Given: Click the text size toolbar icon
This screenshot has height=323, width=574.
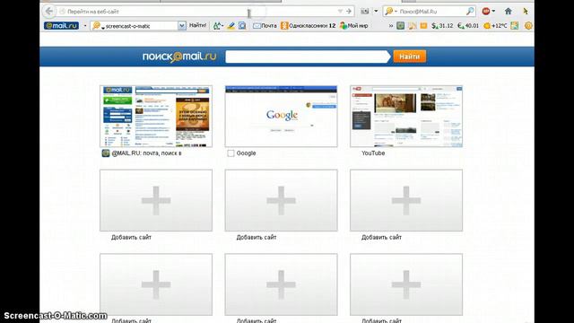Looking at the screenshot, I should pos(217,26).
